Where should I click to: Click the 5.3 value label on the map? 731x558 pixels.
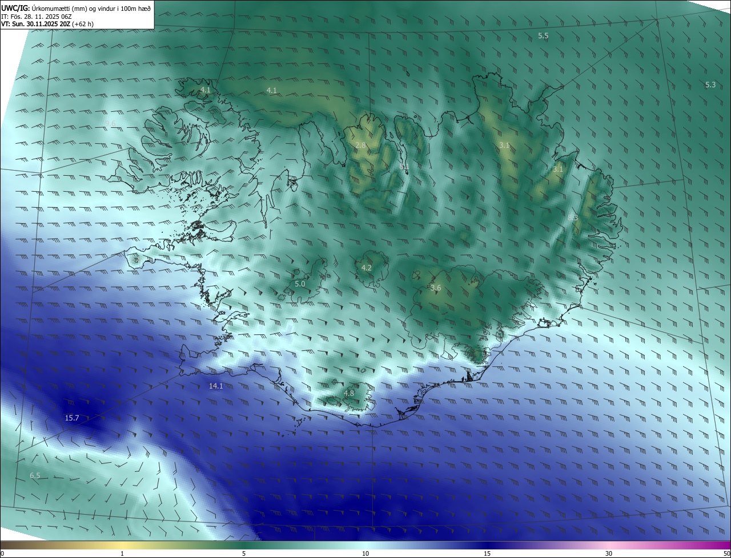[x=710, y=85]
